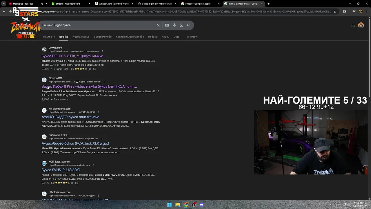Search by image with Google Lens
The image size is (371, 209).
click(x=181, y=25)
